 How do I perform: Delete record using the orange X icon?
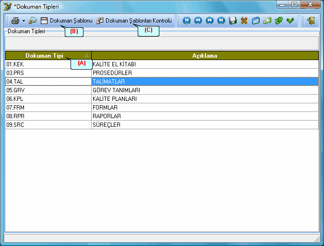click(244, 21)
